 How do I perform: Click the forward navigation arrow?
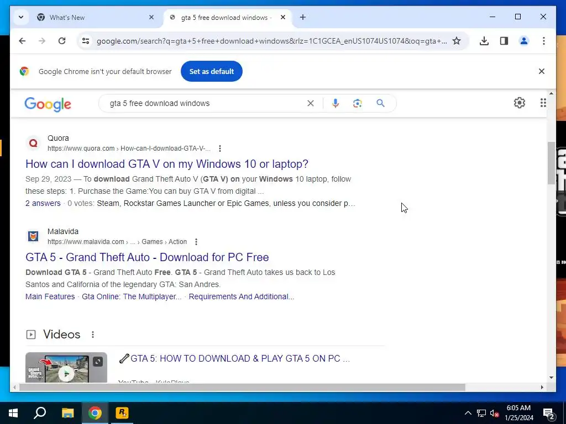(42, 41)
